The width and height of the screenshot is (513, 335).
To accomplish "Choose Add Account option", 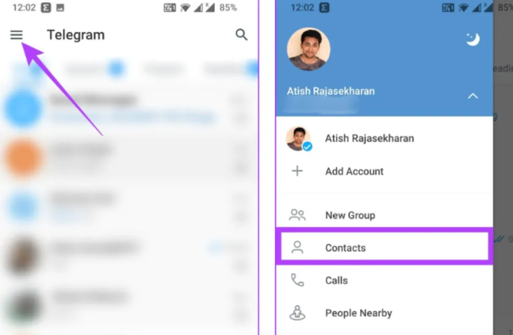I will (384, 171).
